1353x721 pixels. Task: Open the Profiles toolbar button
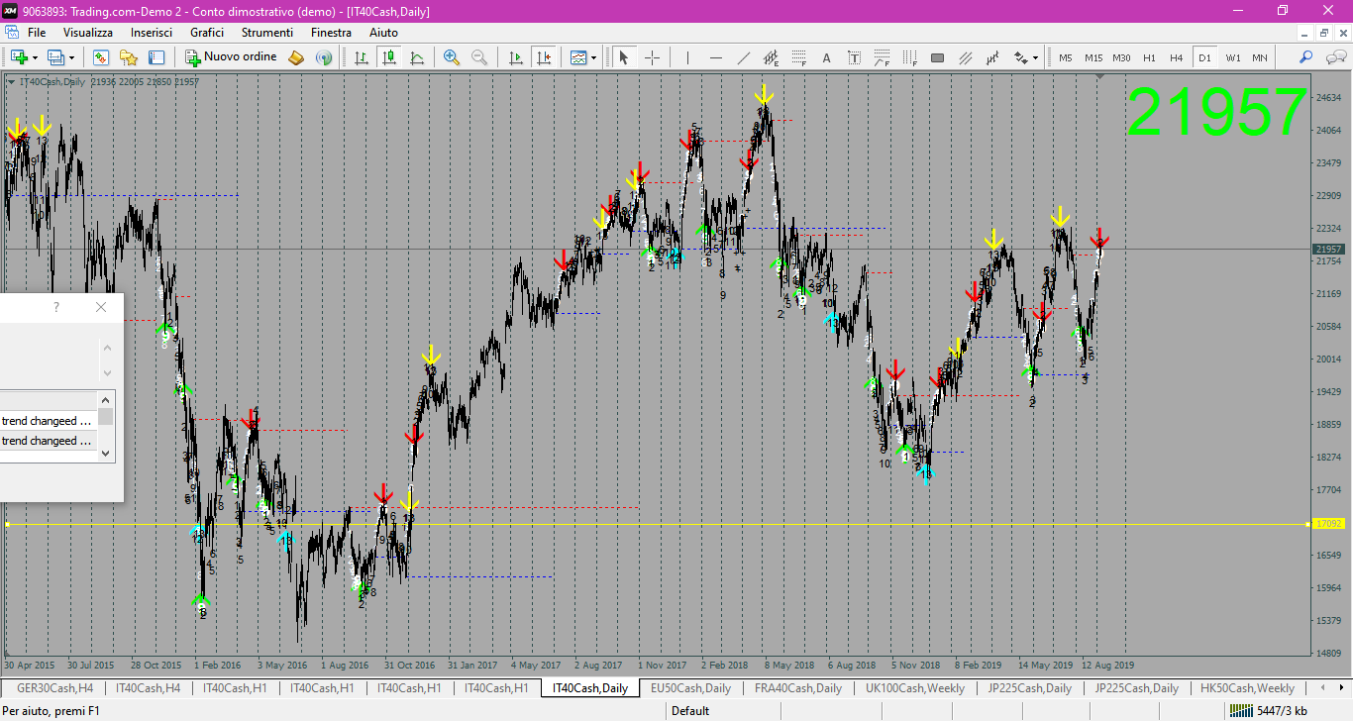click(55, 57)
